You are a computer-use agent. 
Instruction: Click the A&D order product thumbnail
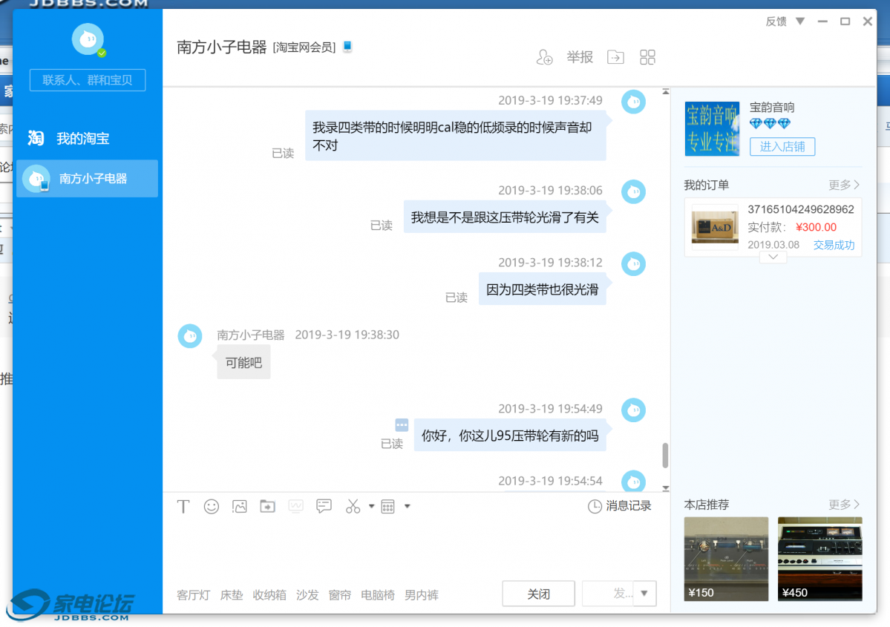tap(715, 227)
